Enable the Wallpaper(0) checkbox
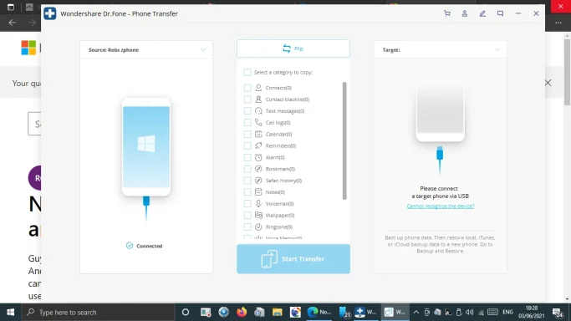Screen dimensions: 571x321 247,216
